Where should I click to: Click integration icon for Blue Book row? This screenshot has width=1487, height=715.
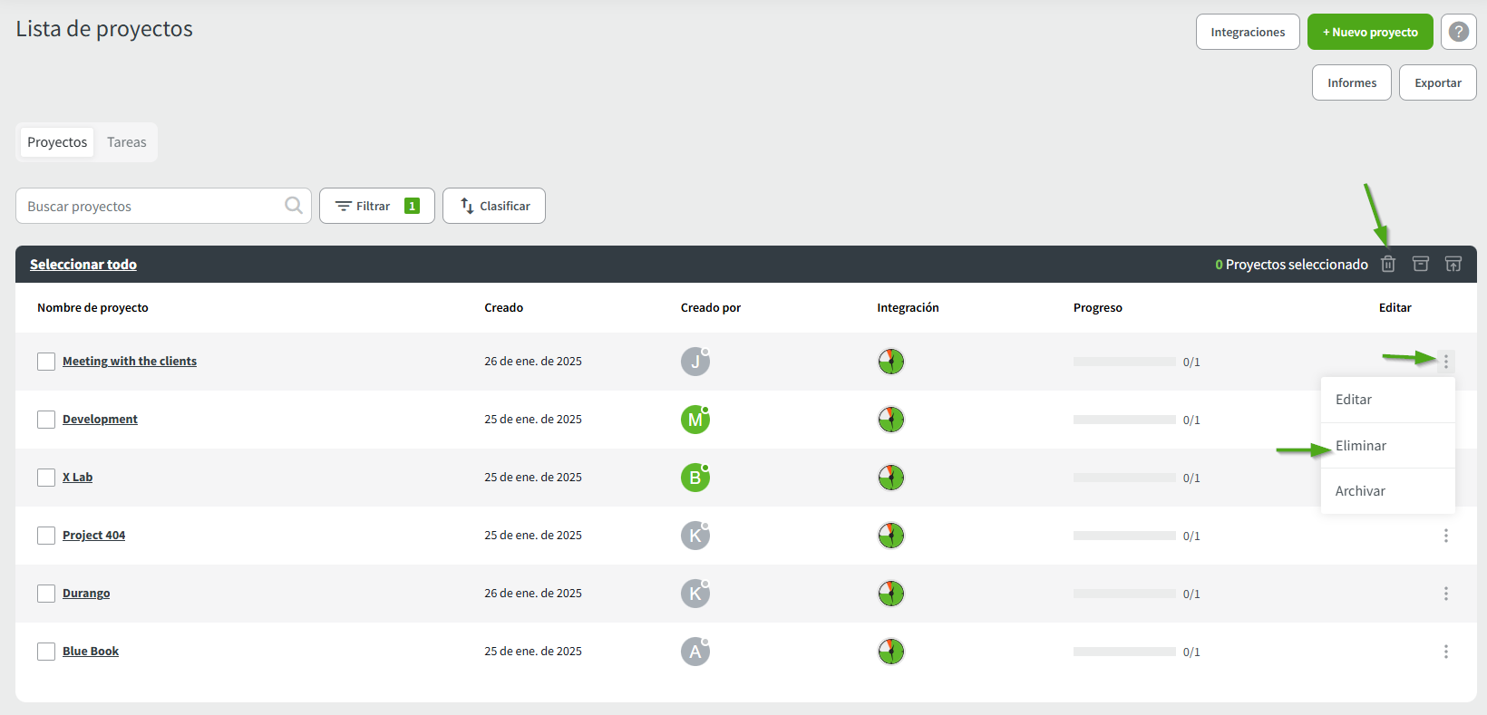tap(890, 652)
